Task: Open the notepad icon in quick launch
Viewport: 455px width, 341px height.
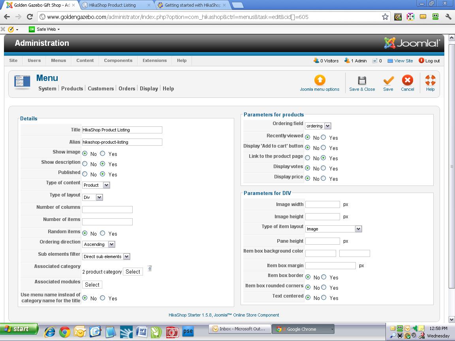Action: coord(111,332)
